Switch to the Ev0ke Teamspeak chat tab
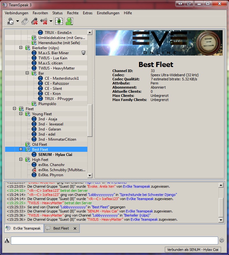This screenshot has height=255, width=229. pos(24,228)
